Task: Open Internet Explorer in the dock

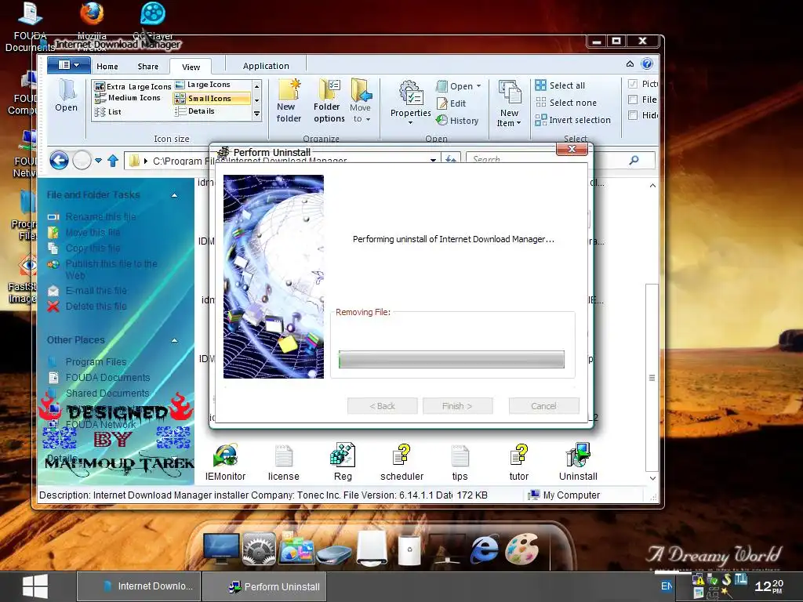Action: [484, 549]
